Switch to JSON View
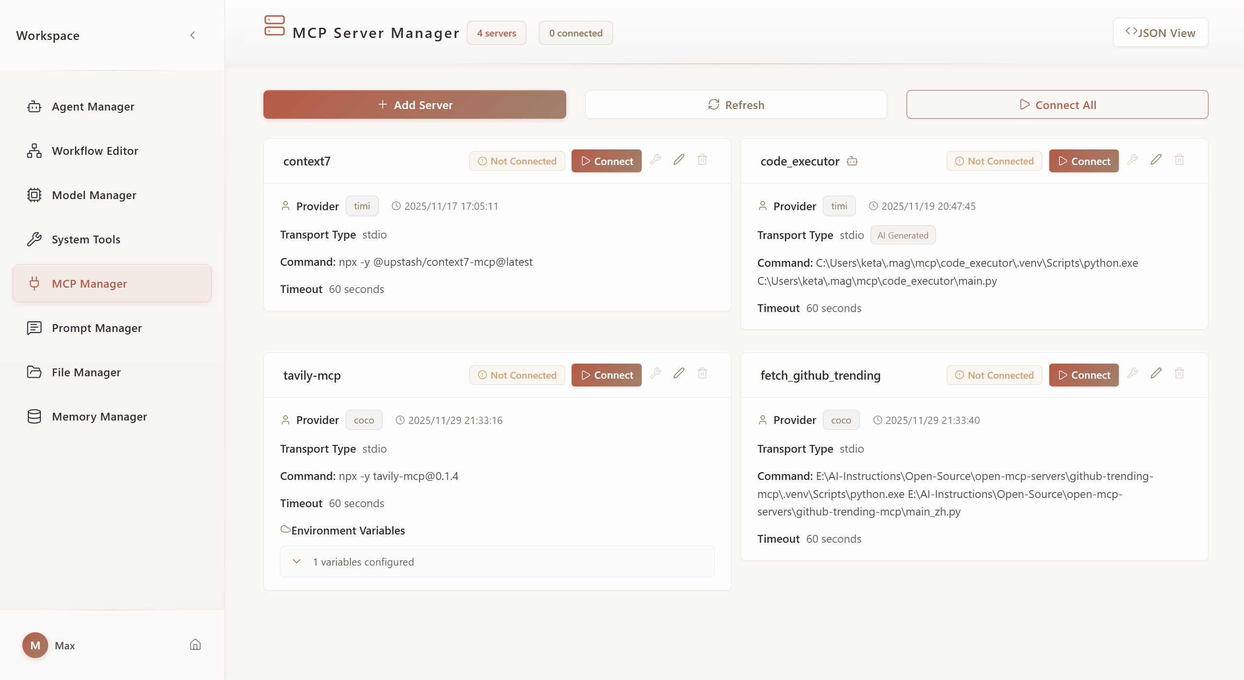 (x=1160, y=32)
